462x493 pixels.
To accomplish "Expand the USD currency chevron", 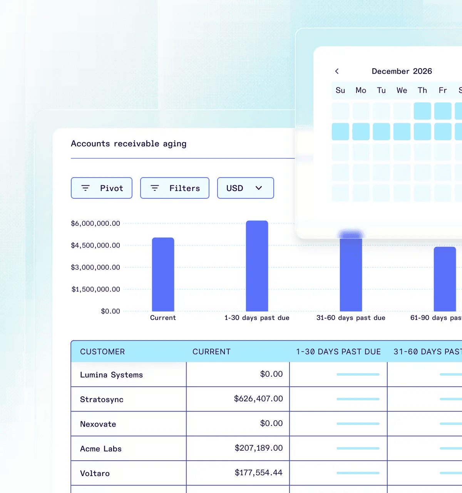I will coord(259,188).
